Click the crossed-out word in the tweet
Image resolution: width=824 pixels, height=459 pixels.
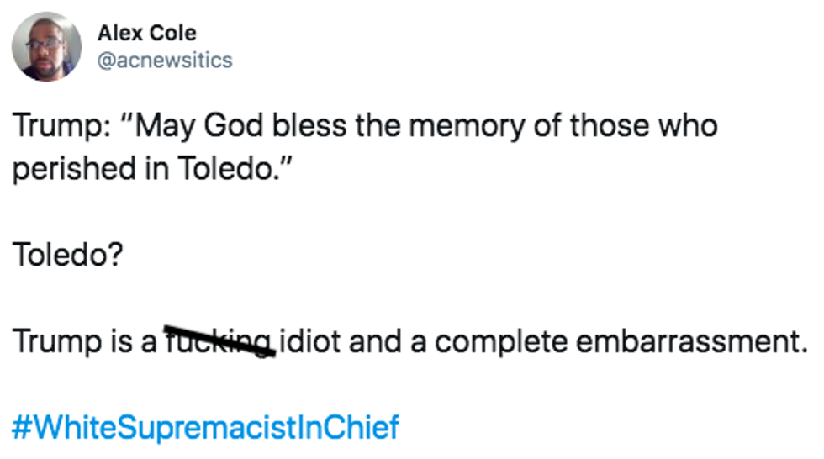[x=219, y=340]
